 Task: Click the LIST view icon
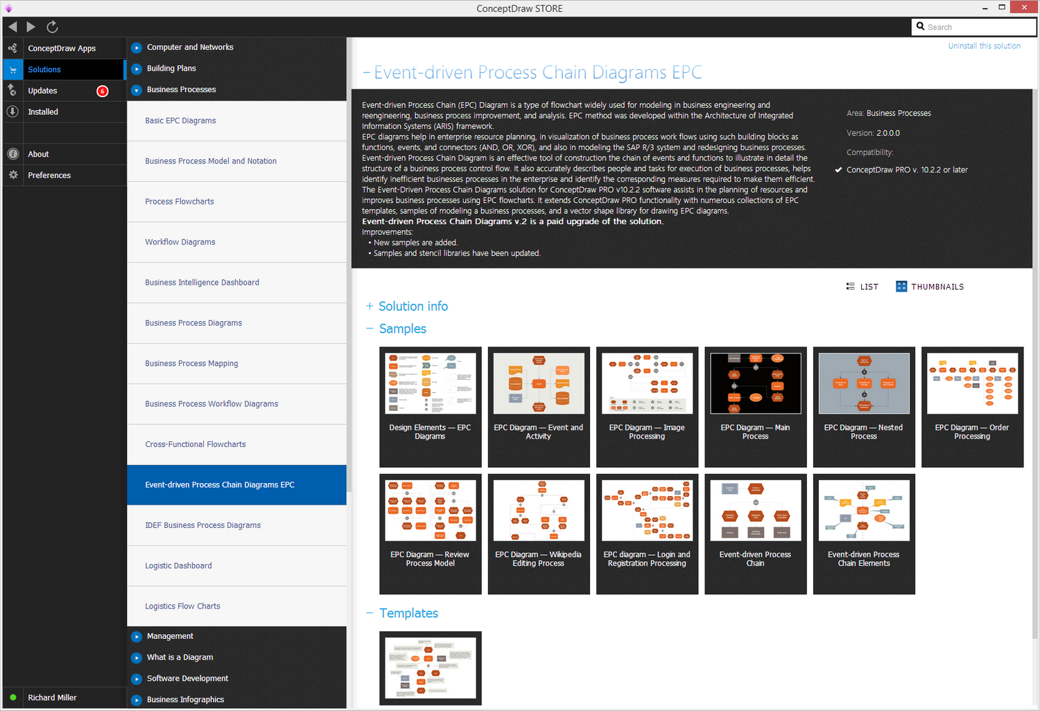[851, 286]
